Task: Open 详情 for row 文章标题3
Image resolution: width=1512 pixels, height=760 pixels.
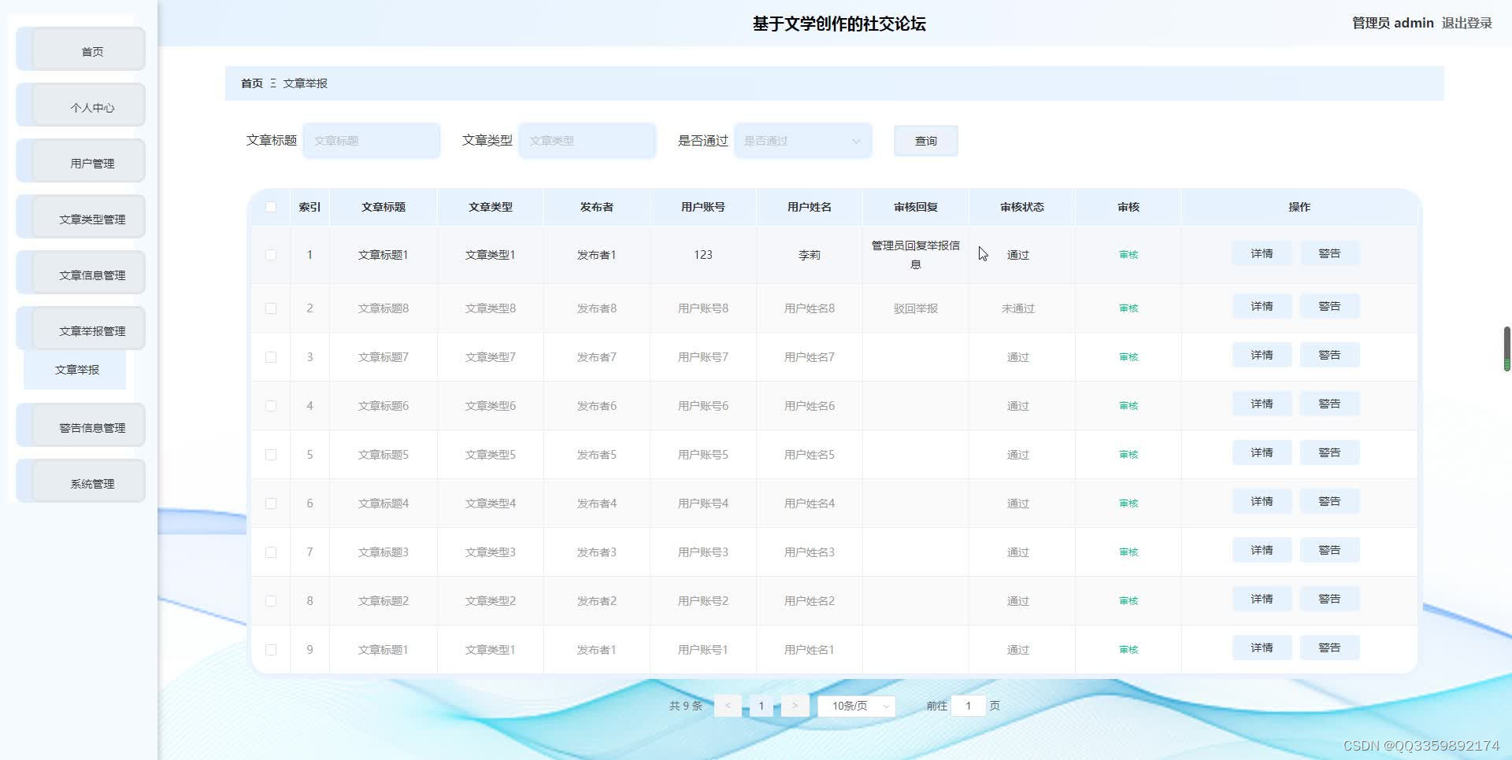Action: 1262,550
